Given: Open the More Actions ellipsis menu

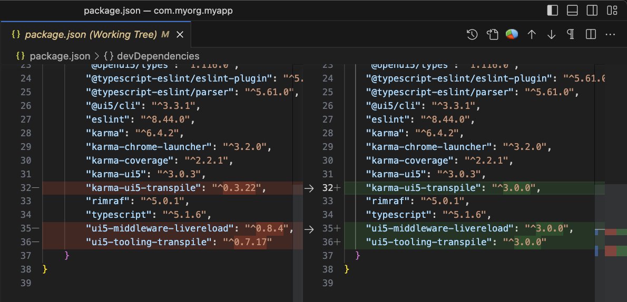Looking at the screenshot, I should (x=610, y=35).
